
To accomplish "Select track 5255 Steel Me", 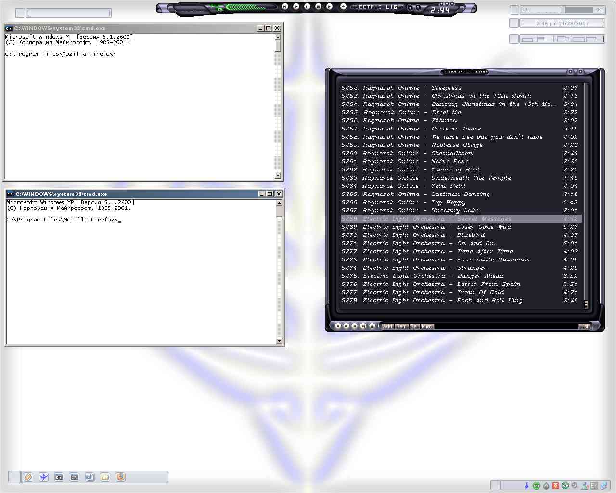I will click(460, 112).
